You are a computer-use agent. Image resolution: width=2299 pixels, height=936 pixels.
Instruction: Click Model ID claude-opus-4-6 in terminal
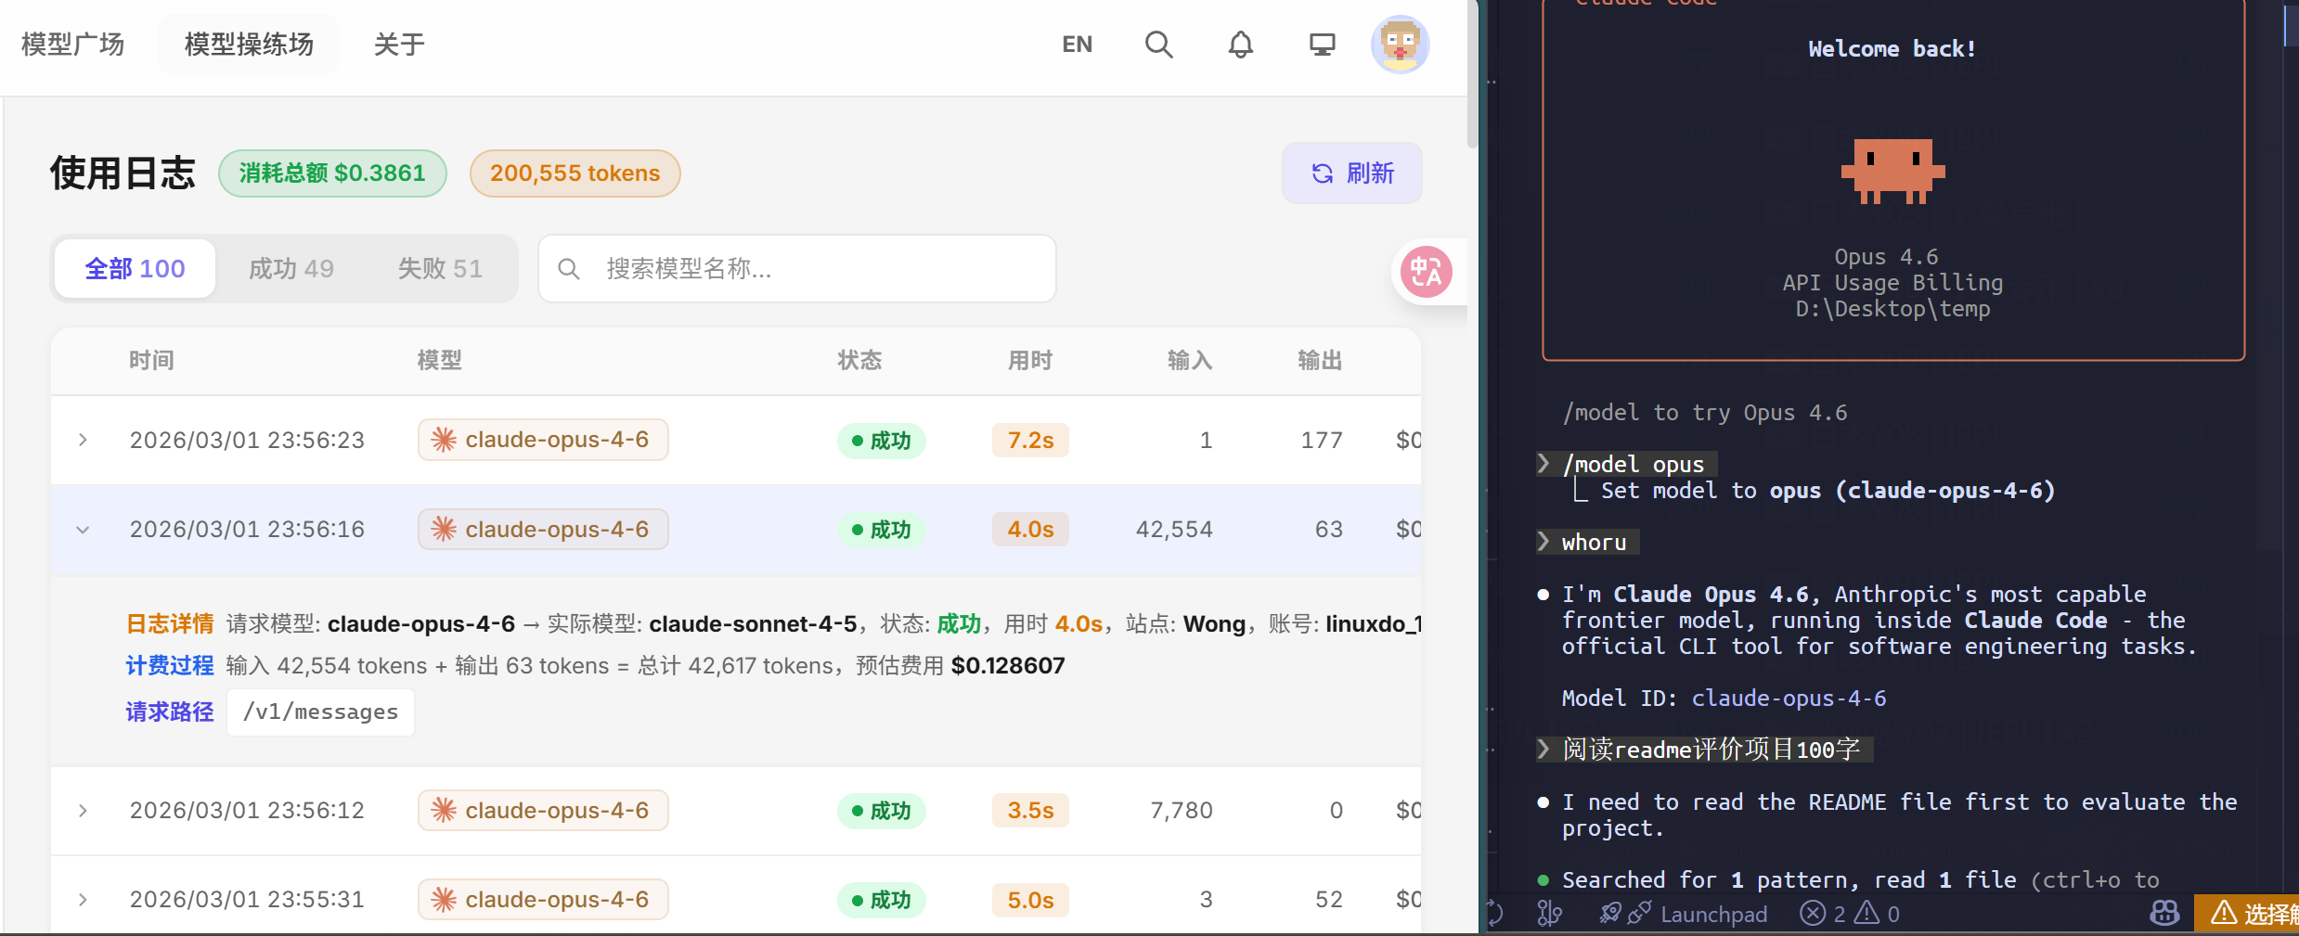click(x=1724, y=698)
